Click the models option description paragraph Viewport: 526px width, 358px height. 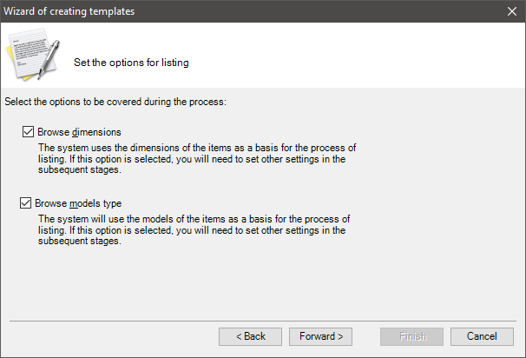click(194, 229)
